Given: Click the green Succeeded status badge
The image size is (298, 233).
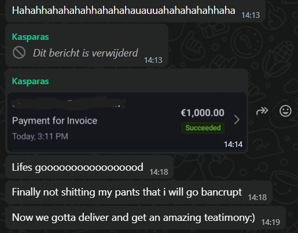Looking at the screenshot, I should click(203, 128).
